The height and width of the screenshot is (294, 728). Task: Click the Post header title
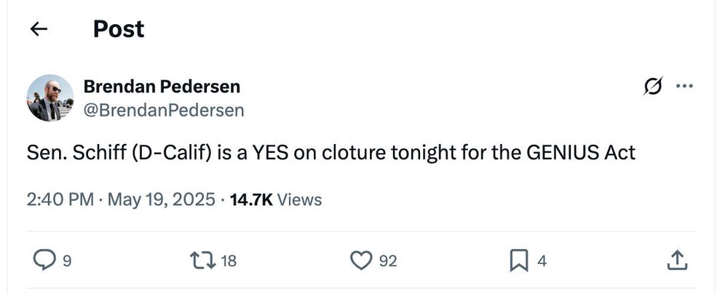[x=119, y=29]
